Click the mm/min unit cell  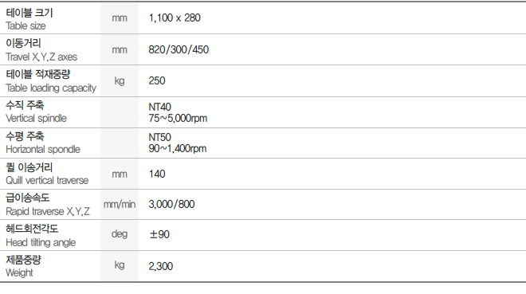point(120,205)
